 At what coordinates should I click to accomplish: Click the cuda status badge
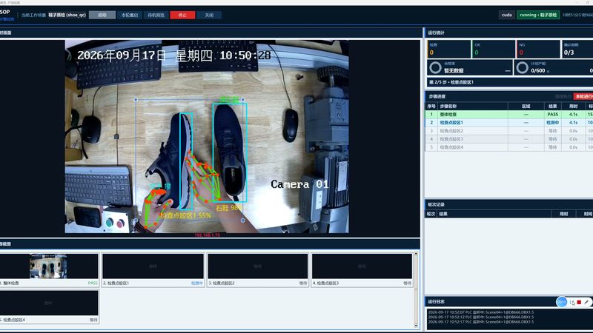[x=507, y=15]
